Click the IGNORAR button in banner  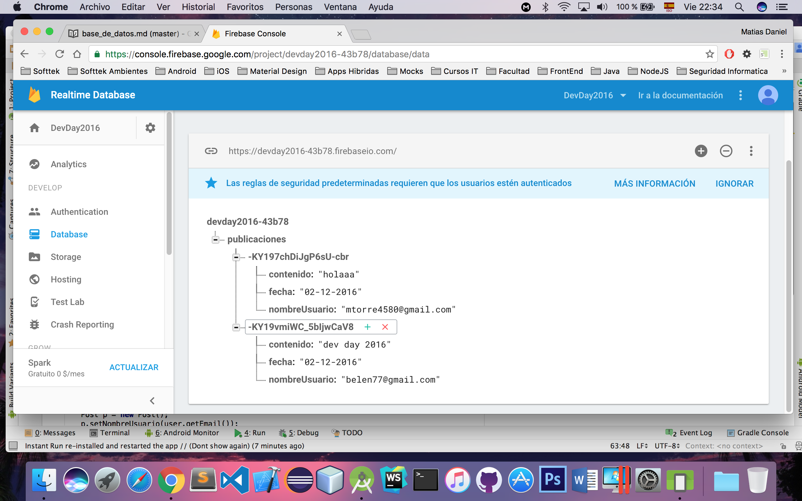734,183
